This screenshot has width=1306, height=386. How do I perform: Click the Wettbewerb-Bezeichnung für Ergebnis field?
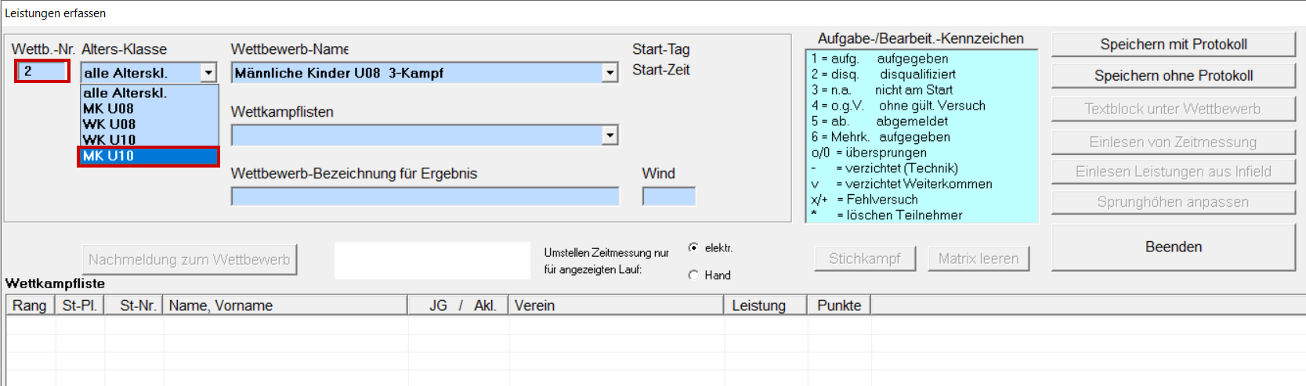pos(425,197)
